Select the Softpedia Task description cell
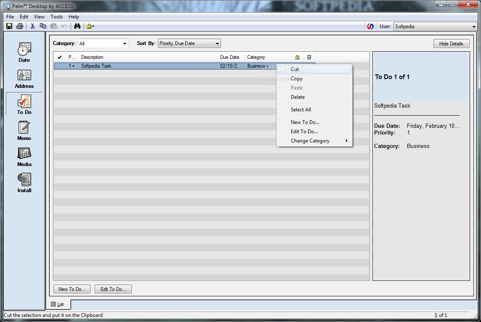This screenshot has height=322, width=481. point(148,66)
